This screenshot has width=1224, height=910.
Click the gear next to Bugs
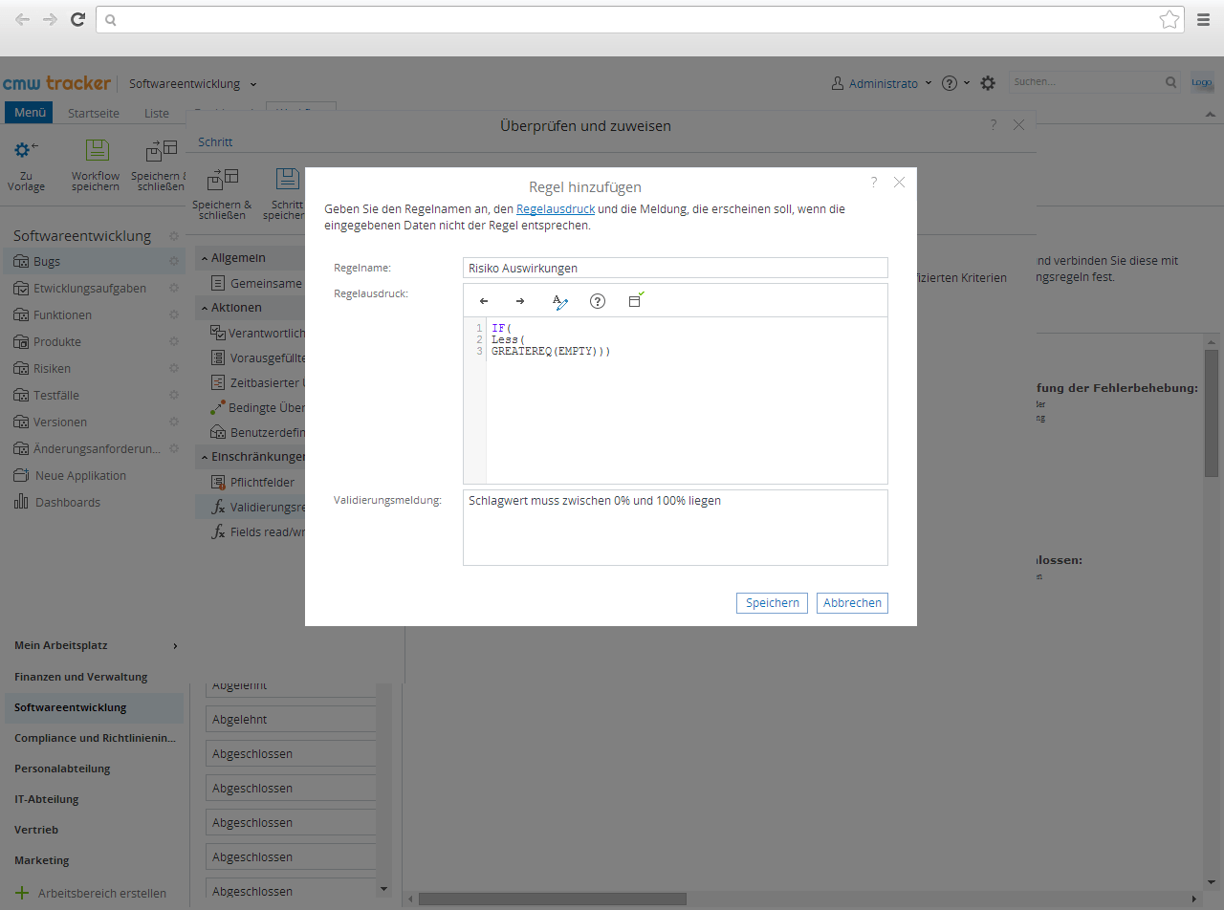click(174, 261)
